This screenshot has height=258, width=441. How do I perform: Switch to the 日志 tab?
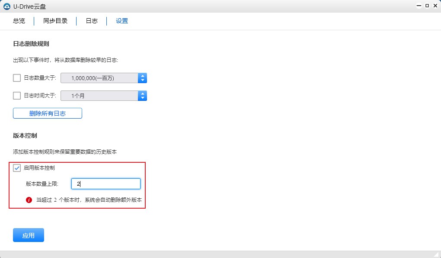pos(91,20)
